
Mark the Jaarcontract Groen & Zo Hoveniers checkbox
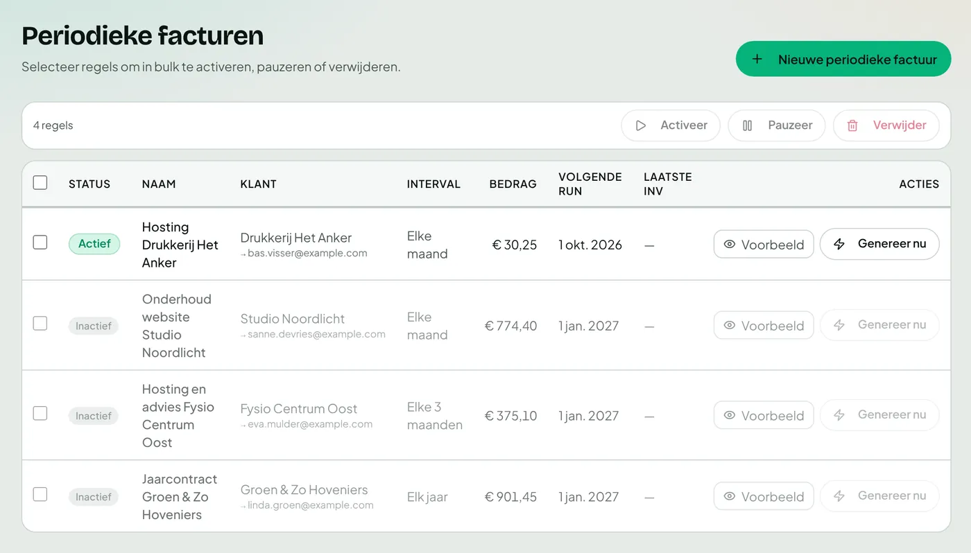point(40,494)
